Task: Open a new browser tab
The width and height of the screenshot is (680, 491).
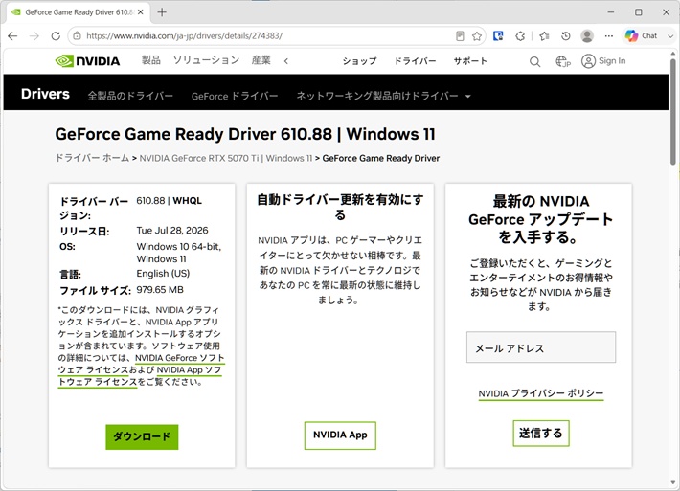Action: (162, 12)
